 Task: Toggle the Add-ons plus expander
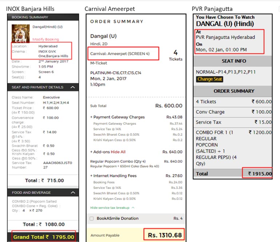(x=91, y=152)
